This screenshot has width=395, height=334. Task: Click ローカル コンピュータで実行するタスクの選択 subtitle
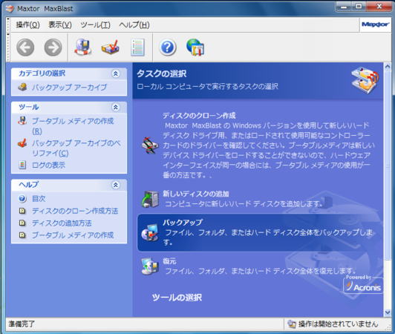click(x=207, y=86)
